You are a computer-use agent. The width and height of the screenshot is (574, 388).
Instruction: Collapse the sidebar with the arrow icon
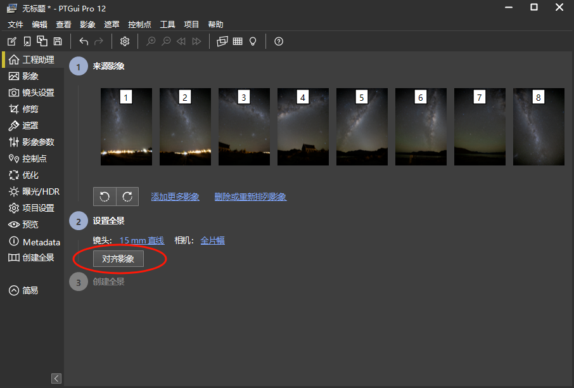[56, 378]
